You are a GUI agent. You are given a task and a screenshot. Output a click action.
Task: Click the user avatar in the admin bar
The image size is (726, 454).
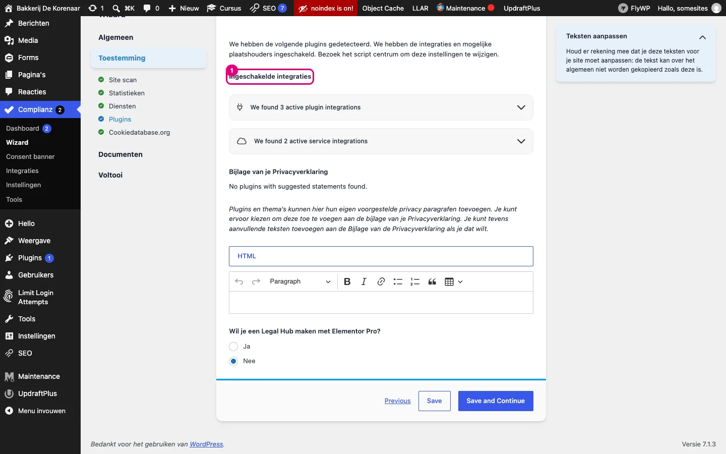(716, 8)
